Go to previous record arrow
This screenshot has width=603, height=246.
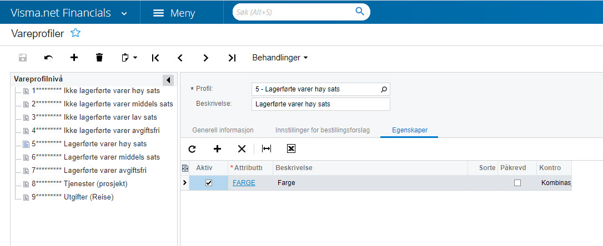click(x=179, y=58)
